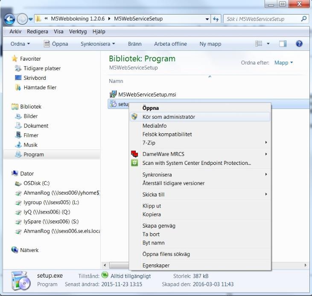312x296 pixels.
Task: Expand the DameWare MRCS submenu
Action: [x=200, y=154]
